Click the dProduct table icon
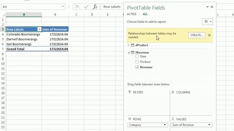This screenshot has height=131, width=234. coord(132,45)
